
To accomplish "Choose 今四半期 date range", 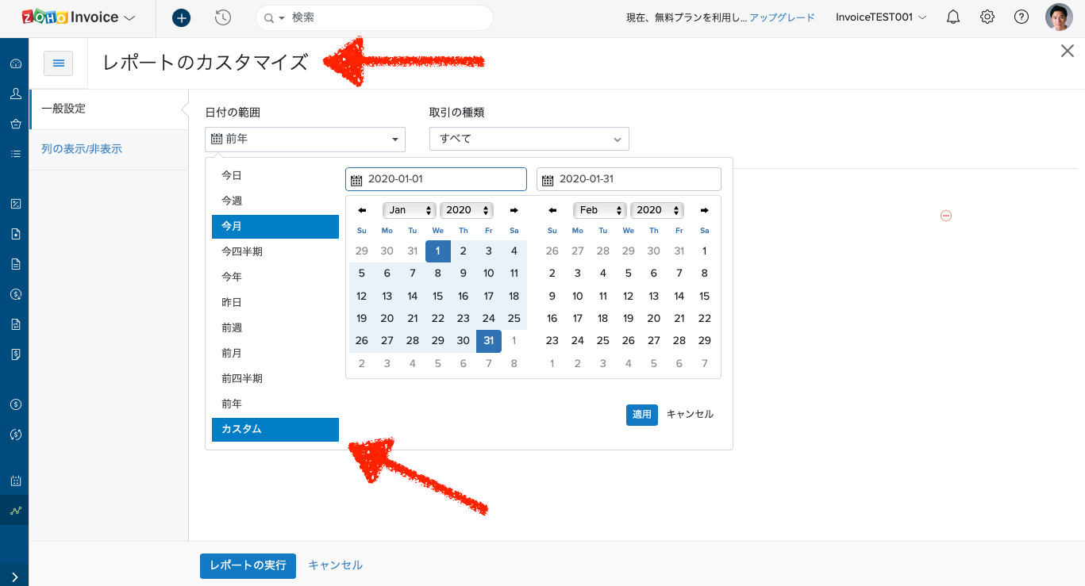I will tap(275, 251).
